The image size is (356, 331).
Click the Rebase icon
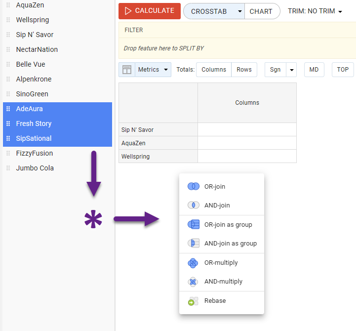193,301
